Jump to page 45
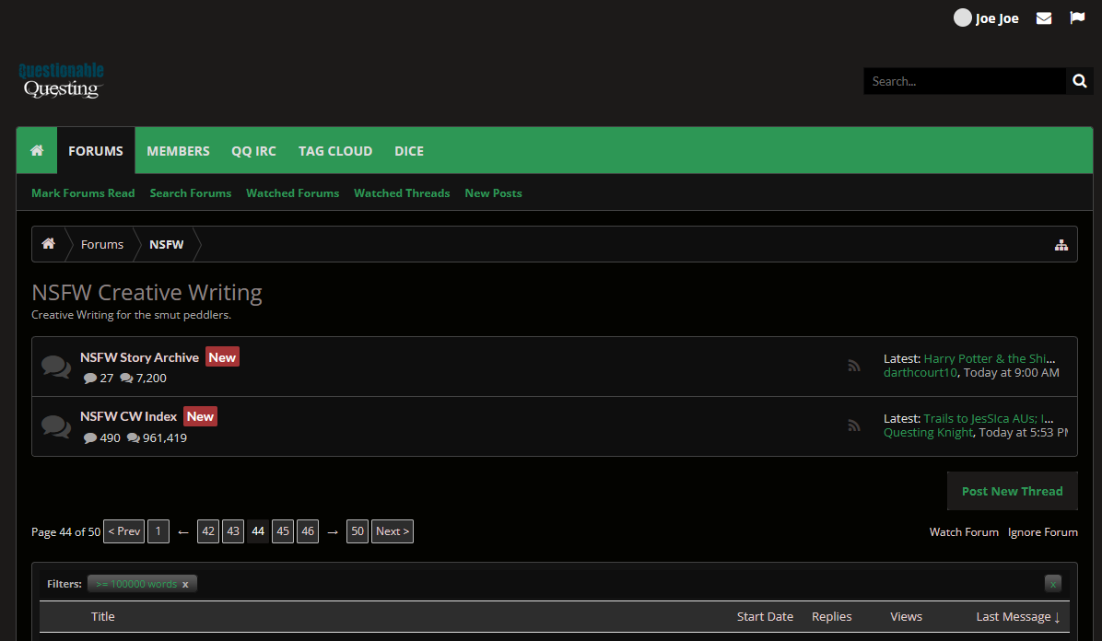This screenshot has height=641, width=1102. [x=283, y=531]
